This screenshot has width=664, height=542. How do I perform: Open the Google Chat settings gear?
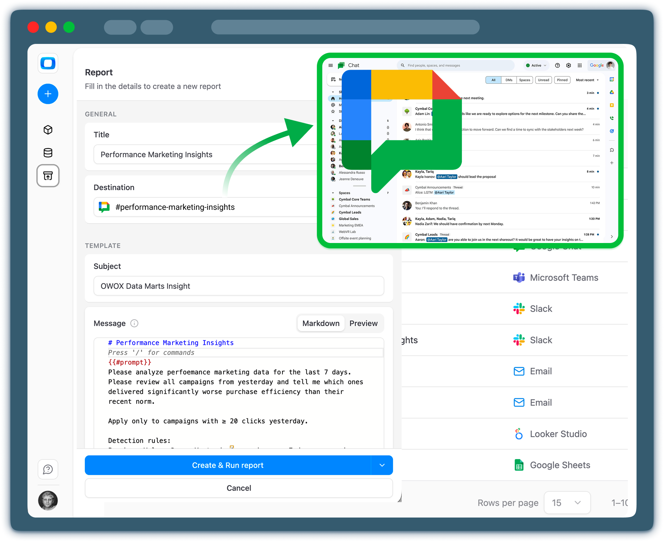pyautogui.click(x=569, y=65)
